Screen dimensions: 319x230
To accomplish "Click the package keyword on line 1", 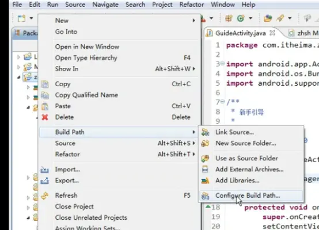I will pyautogui.click(x=242, y=45).
